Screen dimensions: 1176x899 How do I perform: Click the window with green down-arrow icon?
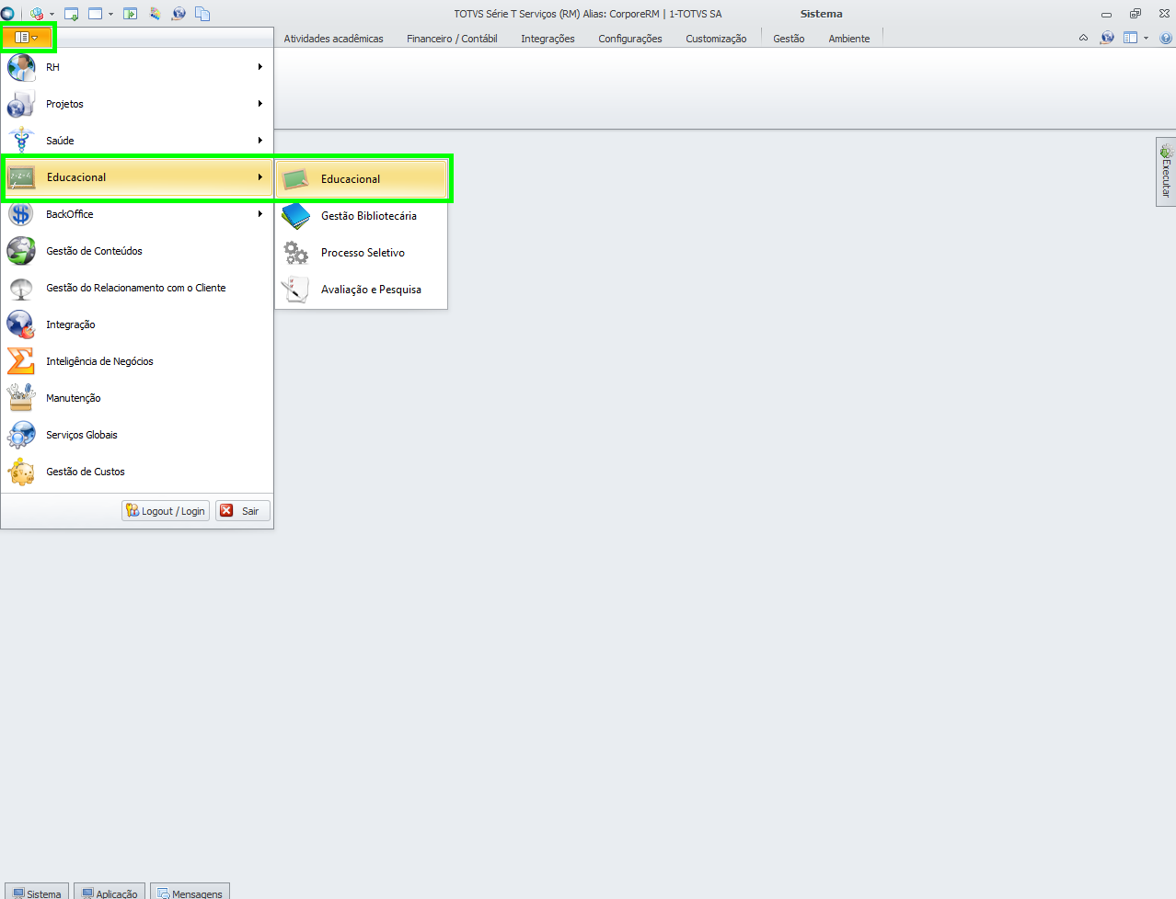pyautogui.click(x=71, y=14)
